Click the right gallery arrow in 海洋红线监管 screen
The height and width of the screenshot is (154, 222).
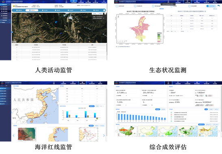[104, 135]
